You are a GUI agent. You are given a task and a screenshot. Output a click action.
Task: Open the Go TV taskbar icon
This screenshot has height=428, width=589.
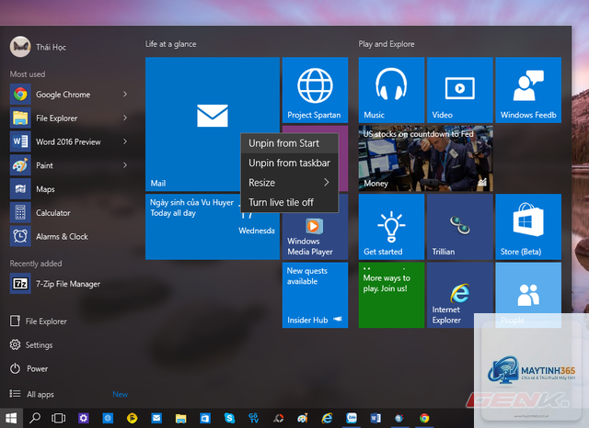pyautogui.click(x=254, y=418)
